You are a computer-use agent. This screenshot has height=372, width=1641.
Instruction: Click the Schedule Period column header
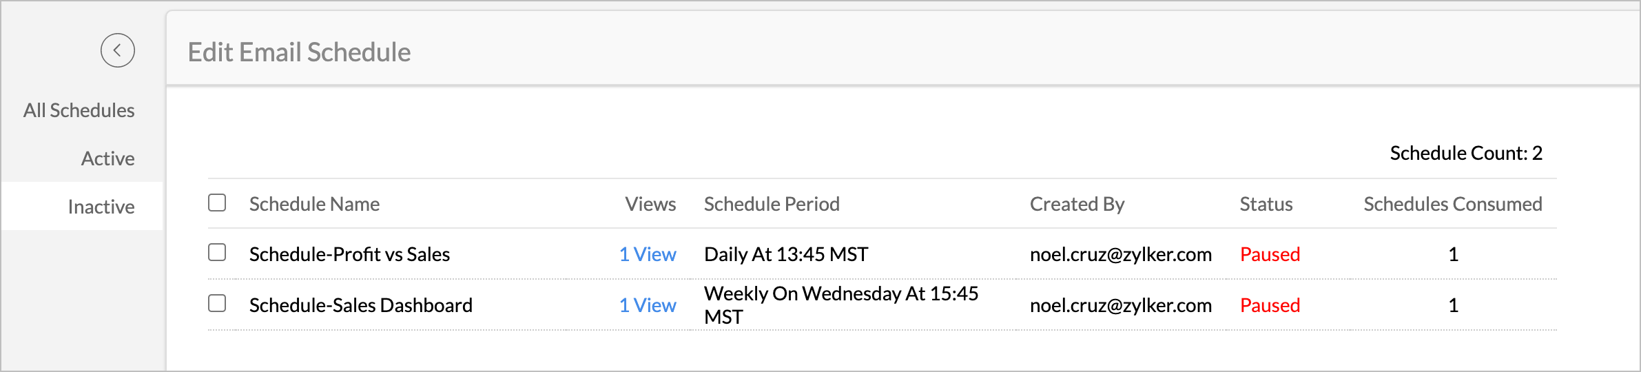(772, 204)
